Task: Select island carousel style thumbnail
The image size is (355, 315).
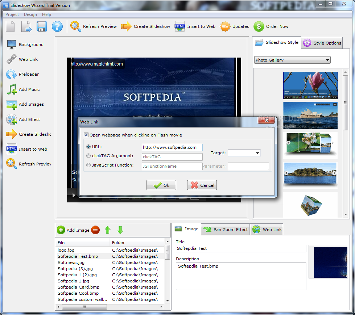Action: [310, 175]
